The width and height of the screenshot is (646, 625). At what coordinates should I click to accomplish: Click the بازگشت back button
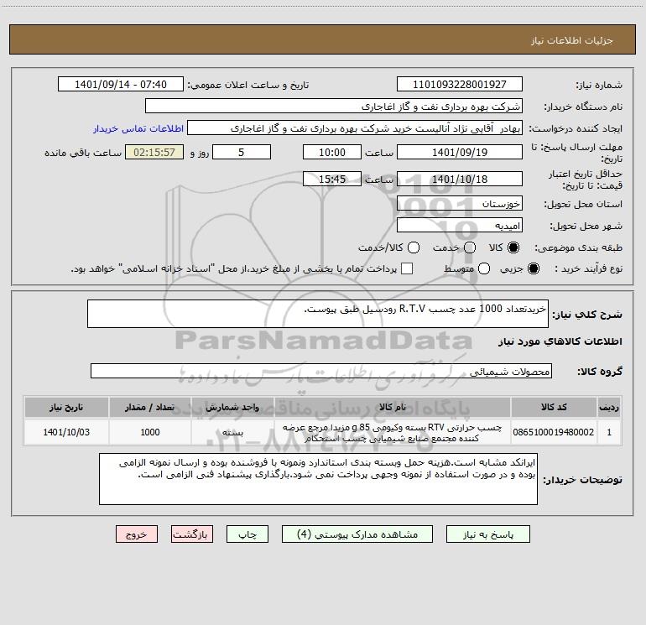point(192,534)
